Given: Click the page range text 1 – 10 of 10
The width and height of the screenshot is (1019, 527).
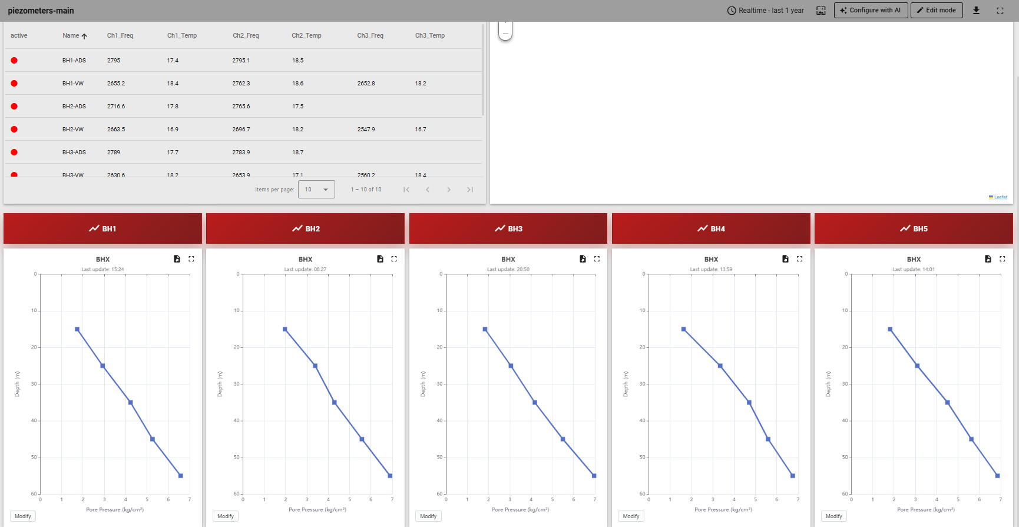Looking at the screenshot, I should coord(366,190).
